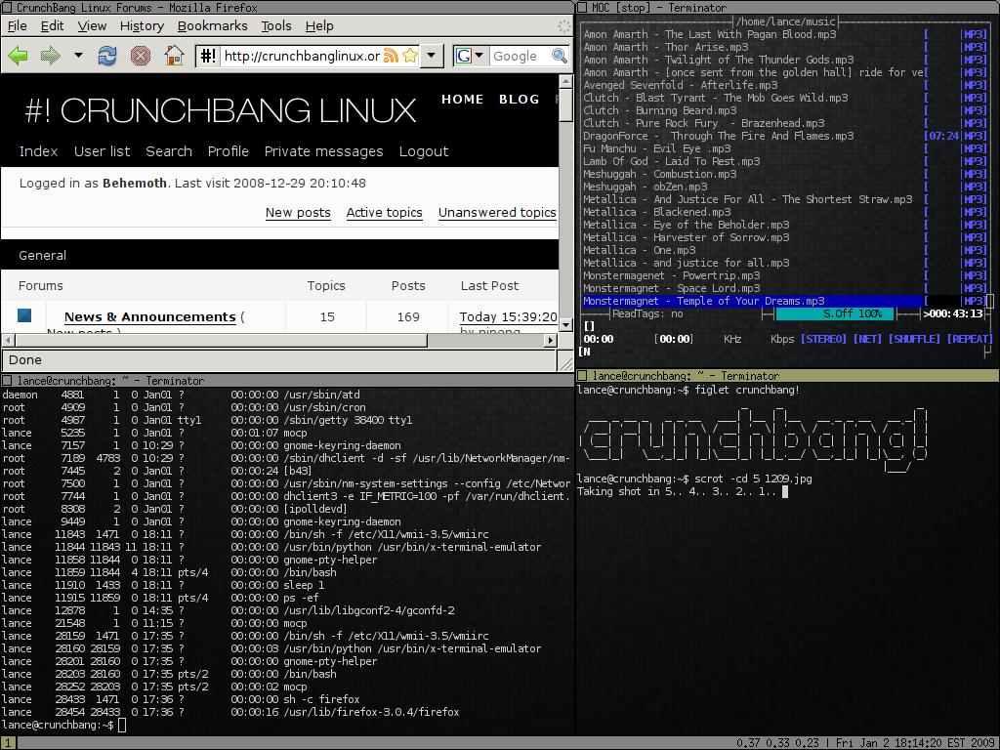Viewport: 1000px width, 750px height.
Task: Click the search magnifier icon
Action: tap(559, 56)
